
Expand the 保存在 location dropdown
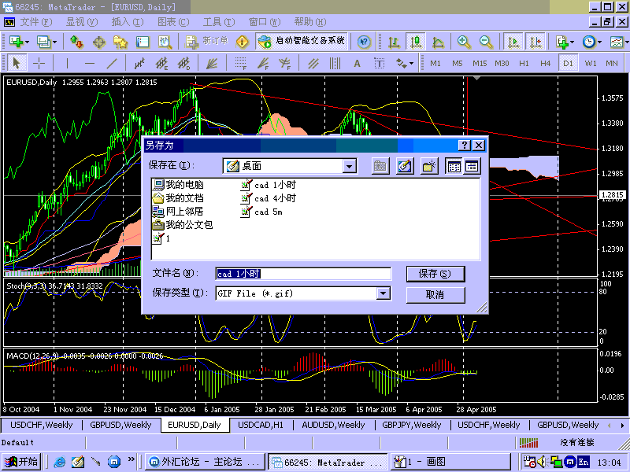click(350, 166)
